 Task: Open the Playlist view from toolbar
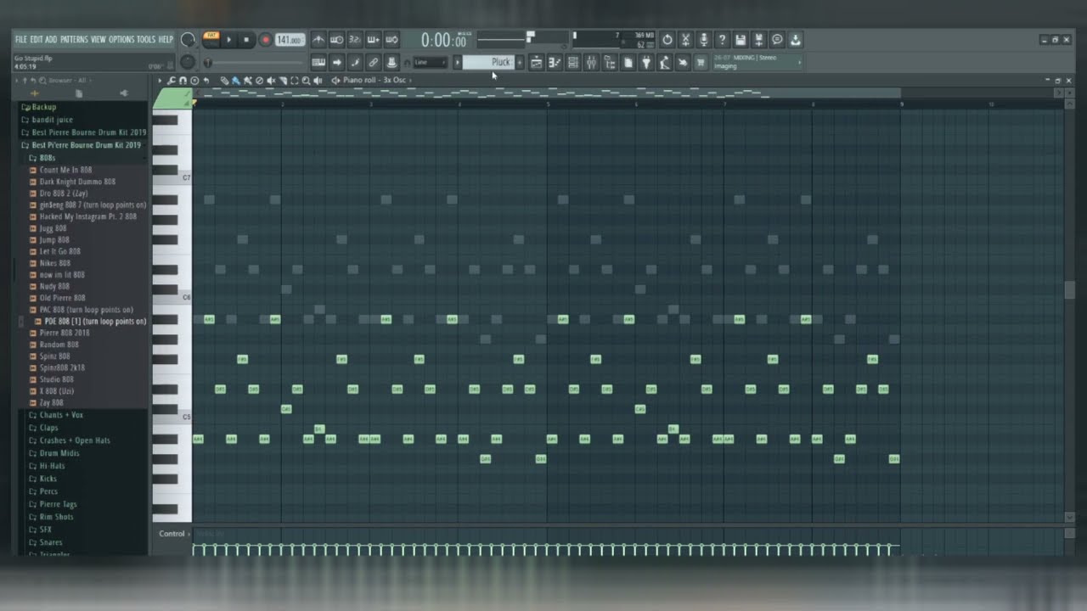click(x=537, y=62)
